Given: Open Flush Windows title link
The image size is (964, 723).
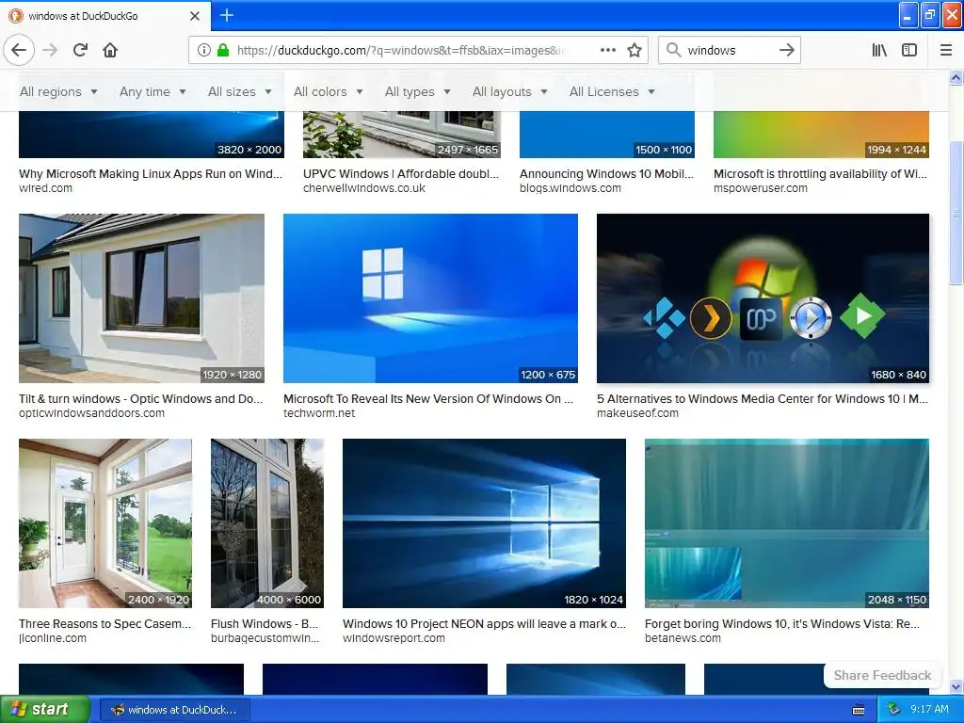Looking at the screenshot, I should pos(265,624).
